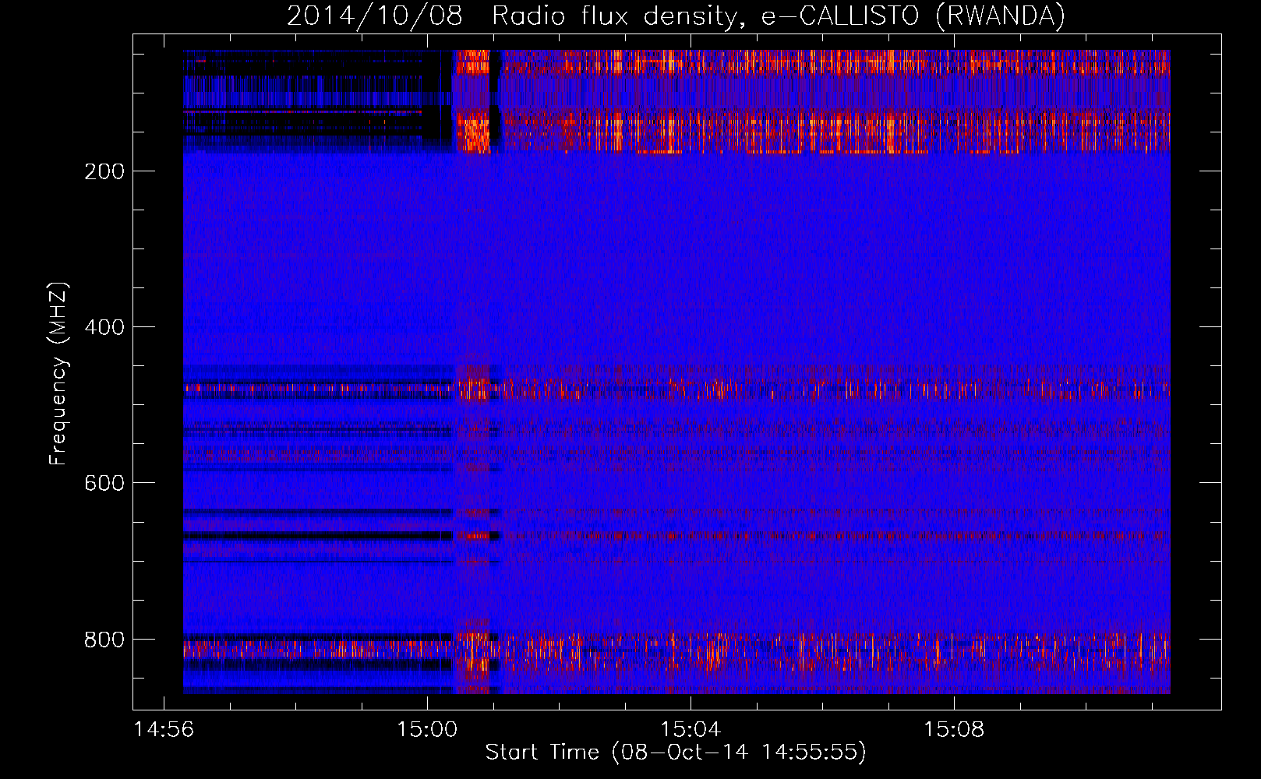Select the 800 frequency axis label

pyautogui.click(x=104, y=640)
